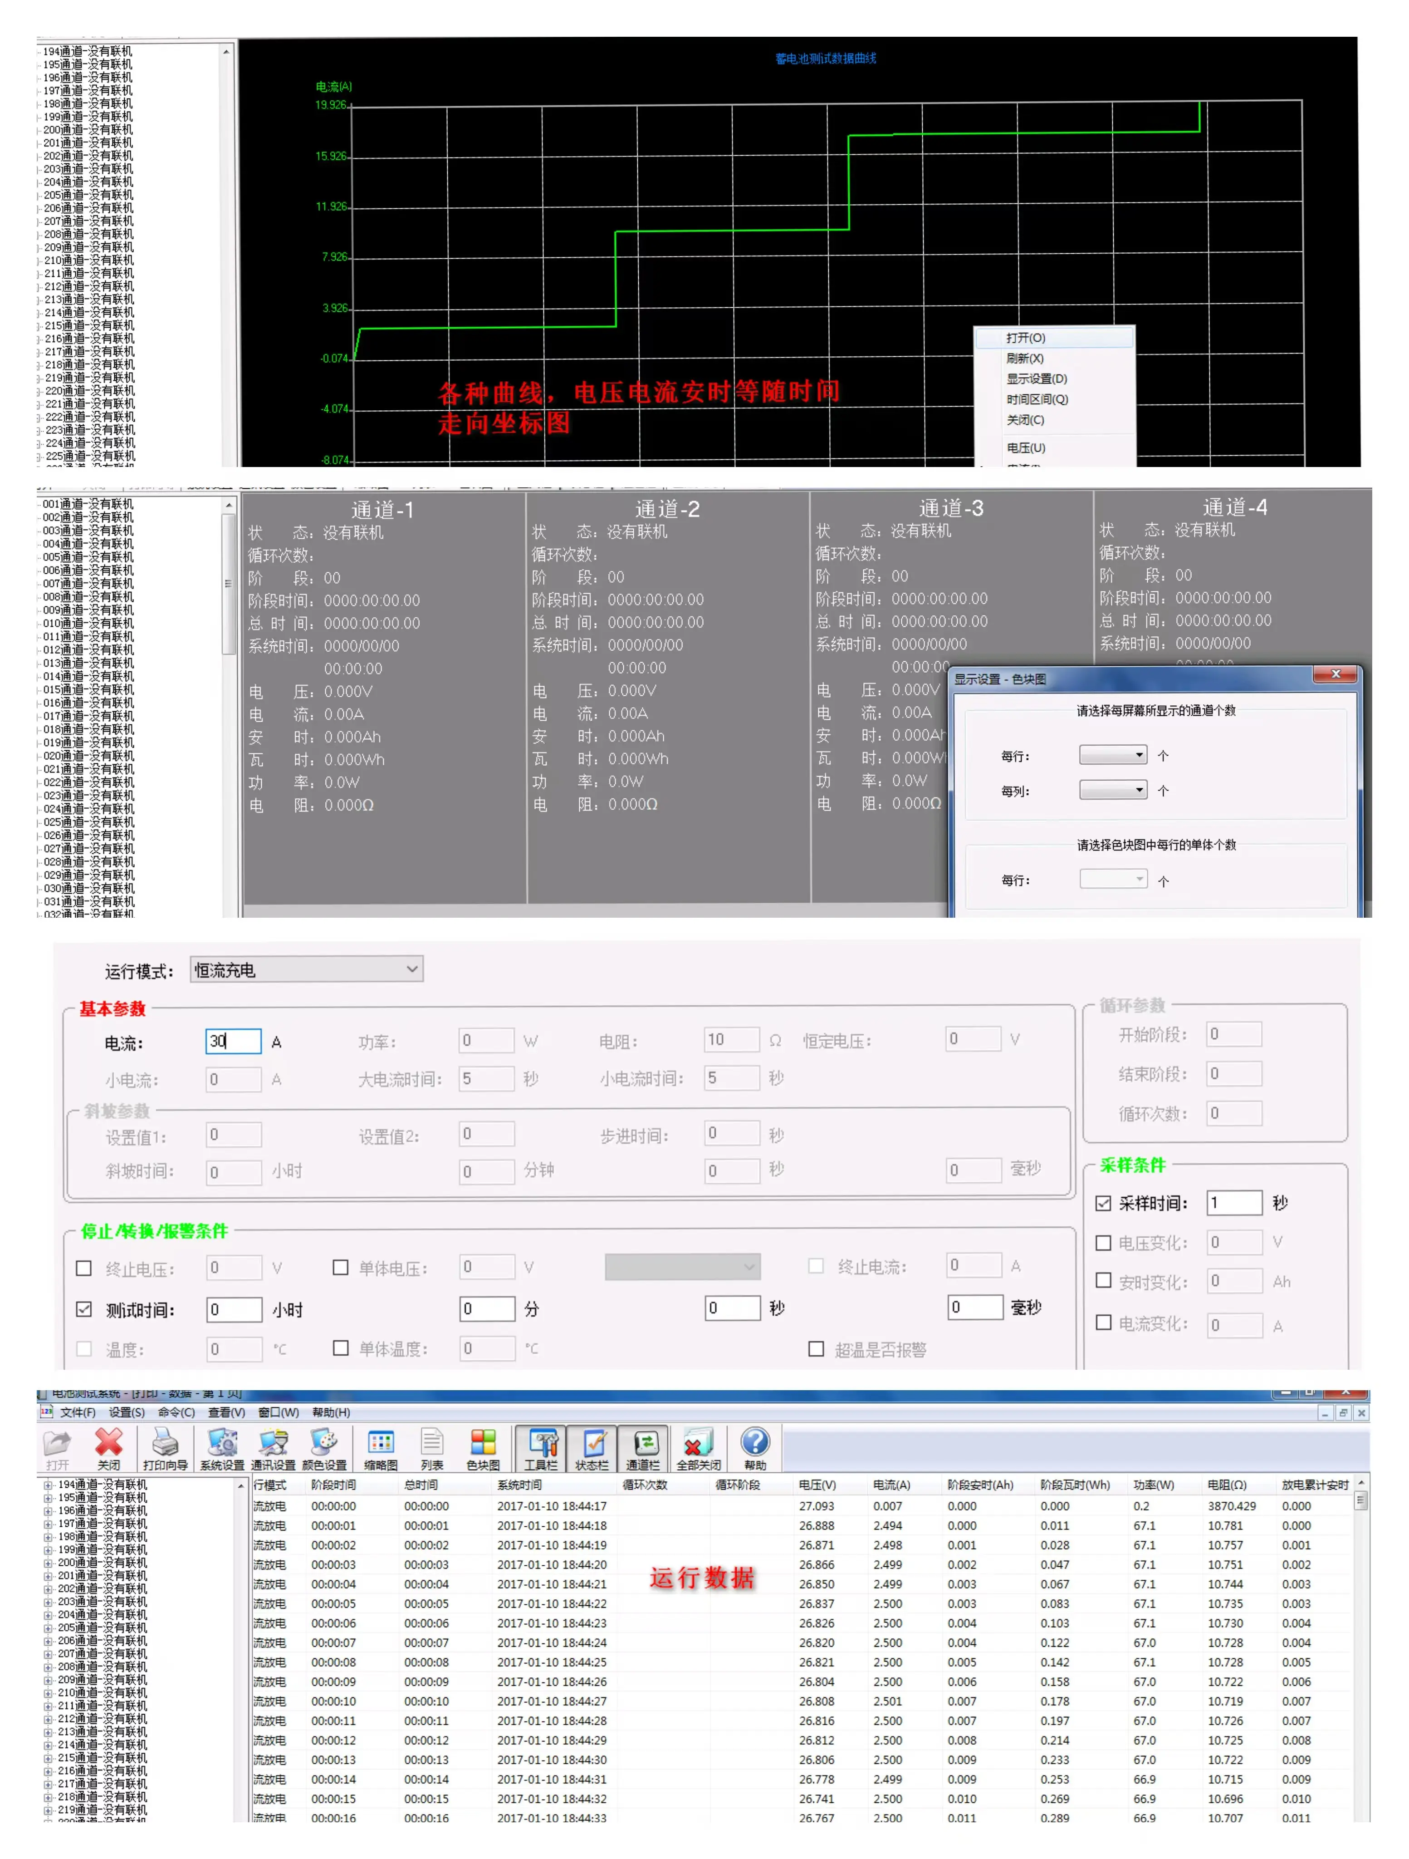Choose 时间区间(Q) in the chart context menu
This screenshot has height=1859, width=1409.
coord(1054,399)
